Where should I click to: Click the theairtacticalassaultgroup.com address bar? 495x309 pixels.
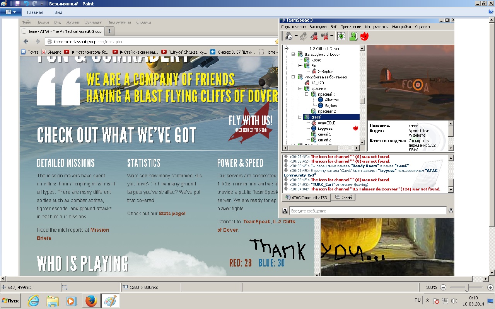tap(162, 42)
